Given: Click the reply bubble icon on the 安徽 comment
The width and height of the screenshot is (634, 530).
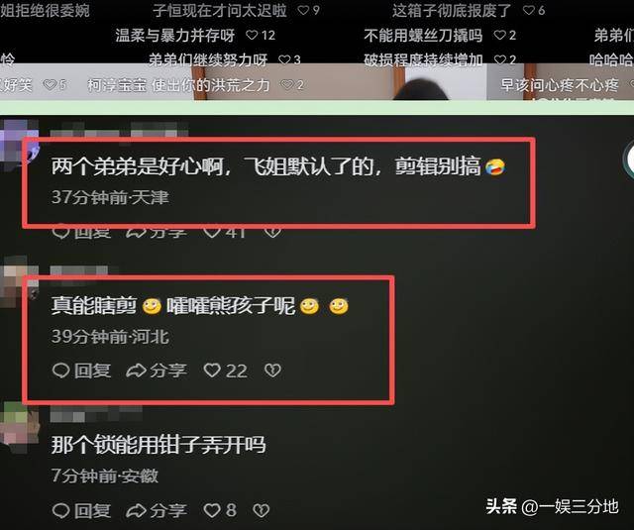Looking at the screenshot, I should click(61, 510).
